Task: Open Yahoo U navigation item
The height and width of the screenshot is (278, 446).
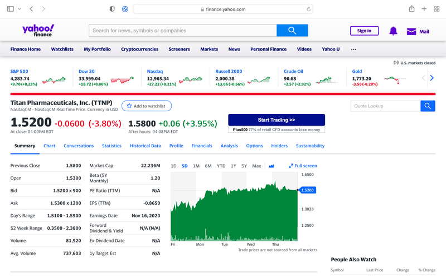Action: tap(331, 49)
